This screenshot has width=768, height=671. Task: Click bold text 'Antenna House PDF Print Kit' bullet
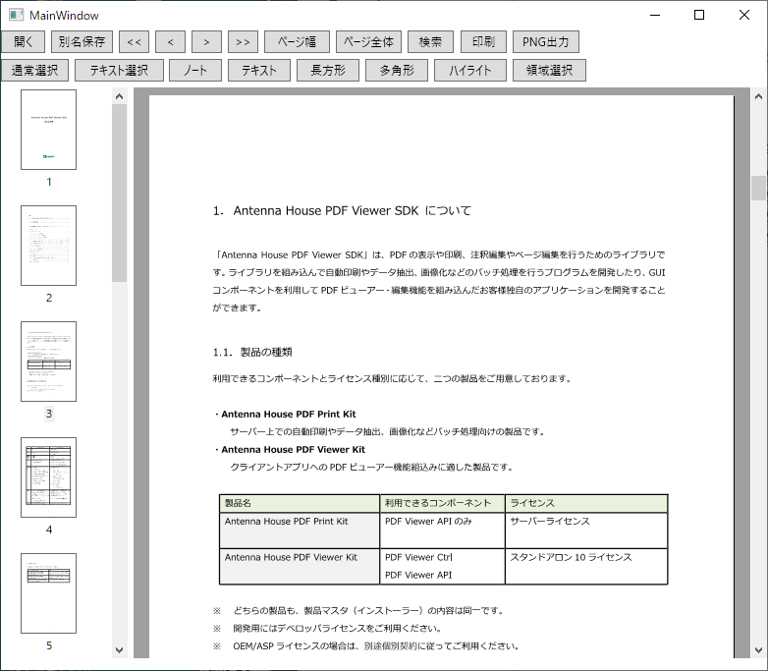pos(289,415)
